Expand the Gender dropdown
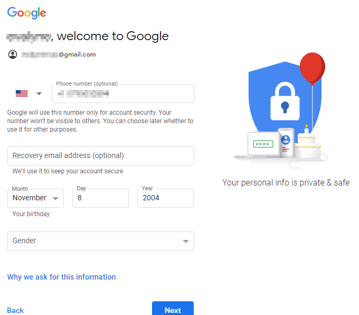The image size is (359, 315). 101,241
